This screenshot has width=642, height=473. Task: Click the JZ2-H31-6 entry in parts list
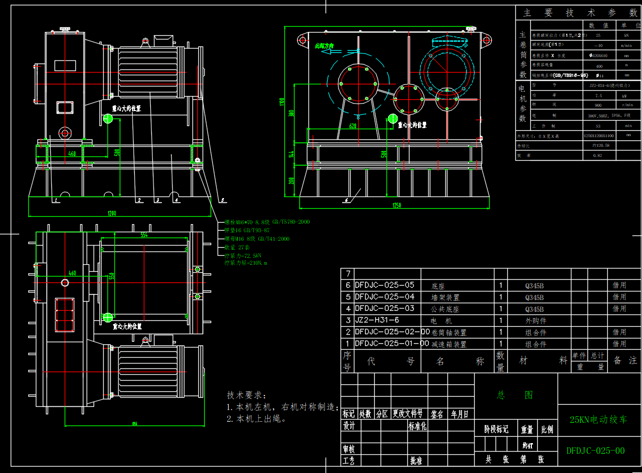(377, 320)
